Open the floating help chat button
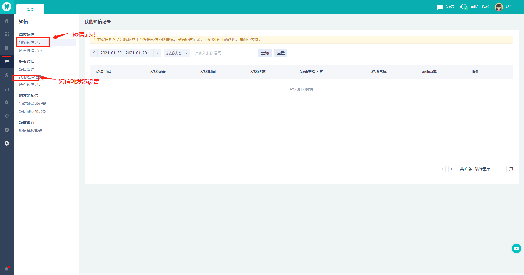Viewport: 524px width, 275px height. [x=516, y=248]
